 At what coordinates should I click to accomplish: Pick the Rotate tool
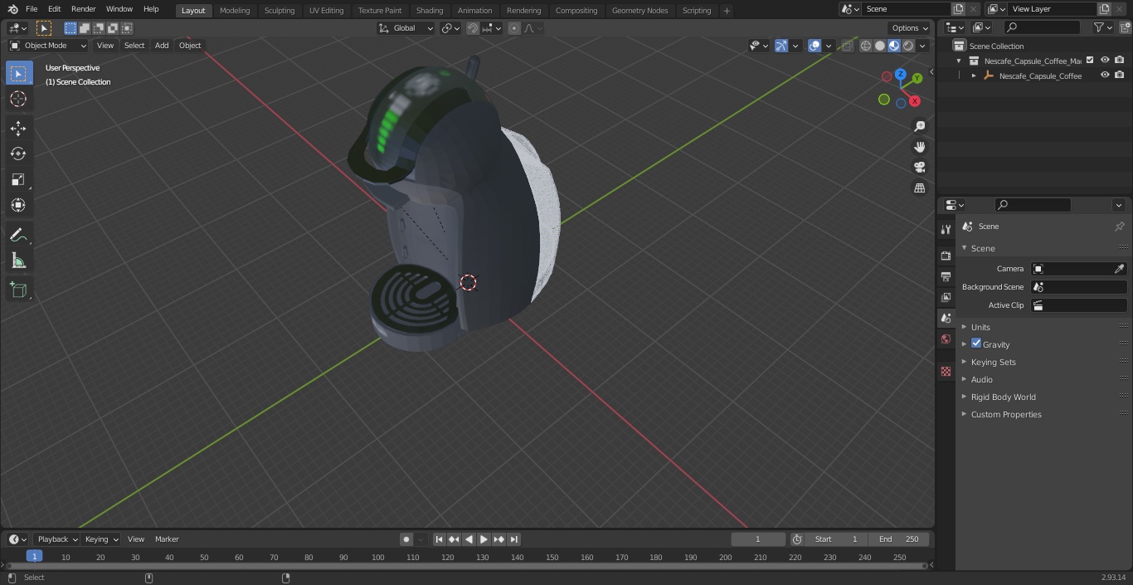(18, 154)
